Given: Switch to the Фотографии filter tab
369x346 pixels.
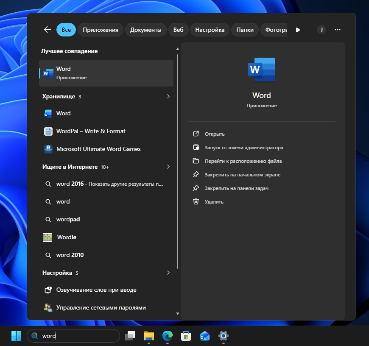Looking at the screenshot, I should click(x=274, y=30).
